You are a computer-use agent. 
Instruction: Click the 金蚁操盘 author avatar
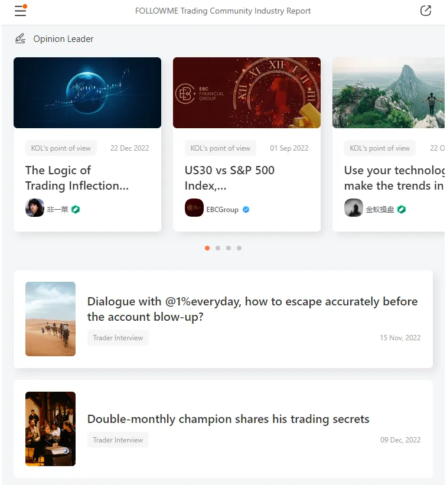354,208
